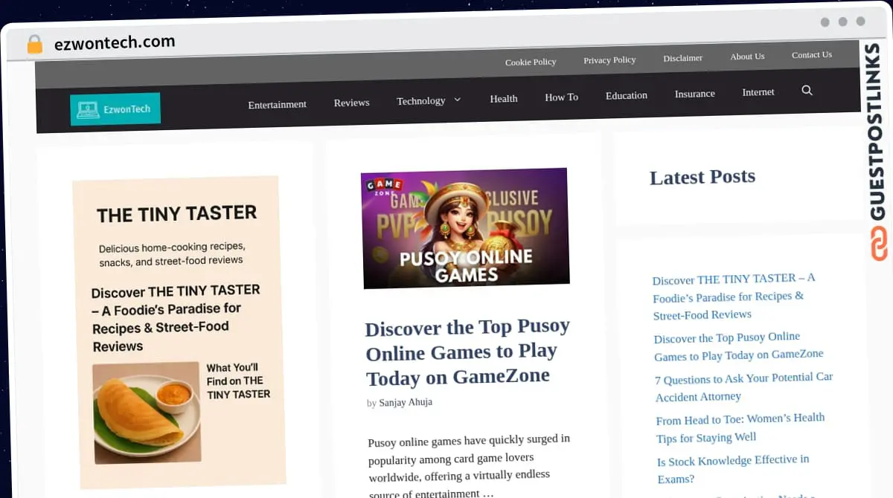Open author Sanjay Ahuja's profile

click(405, 402)
